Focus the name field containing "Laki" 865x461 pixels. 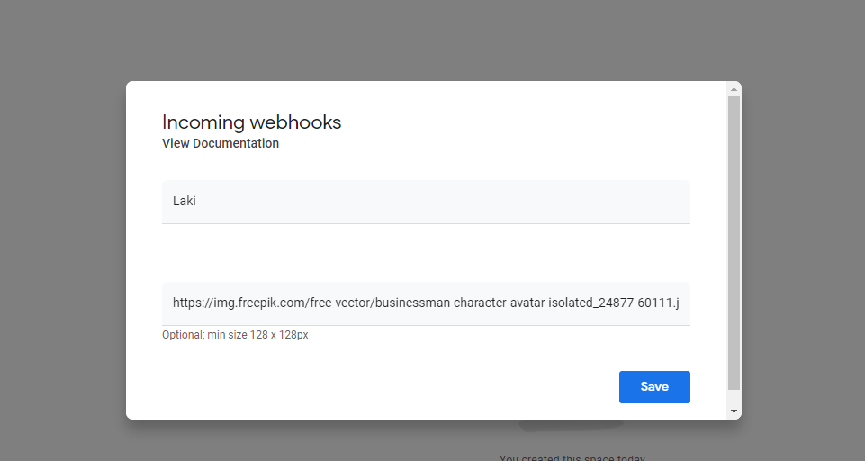[x=426, y=202]
